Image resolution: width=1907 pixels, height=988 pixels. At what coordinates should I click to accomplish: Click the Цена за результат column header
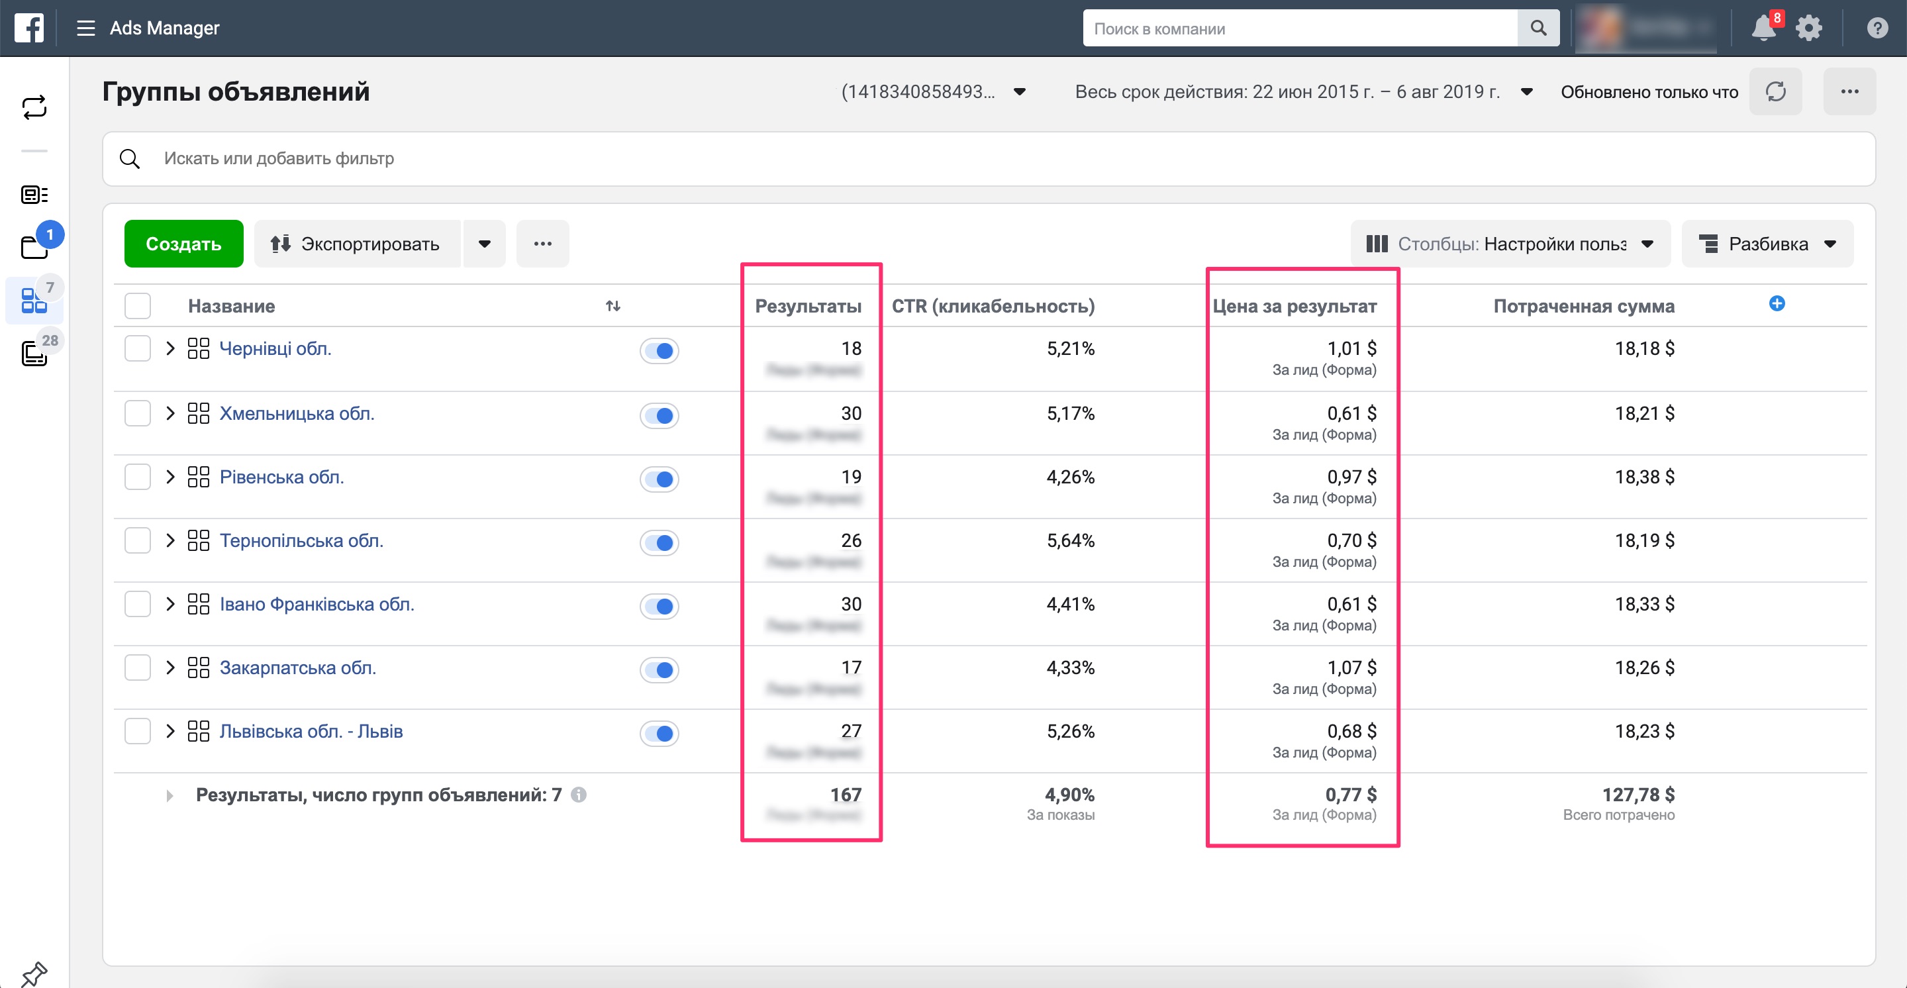click(1294, 307)
